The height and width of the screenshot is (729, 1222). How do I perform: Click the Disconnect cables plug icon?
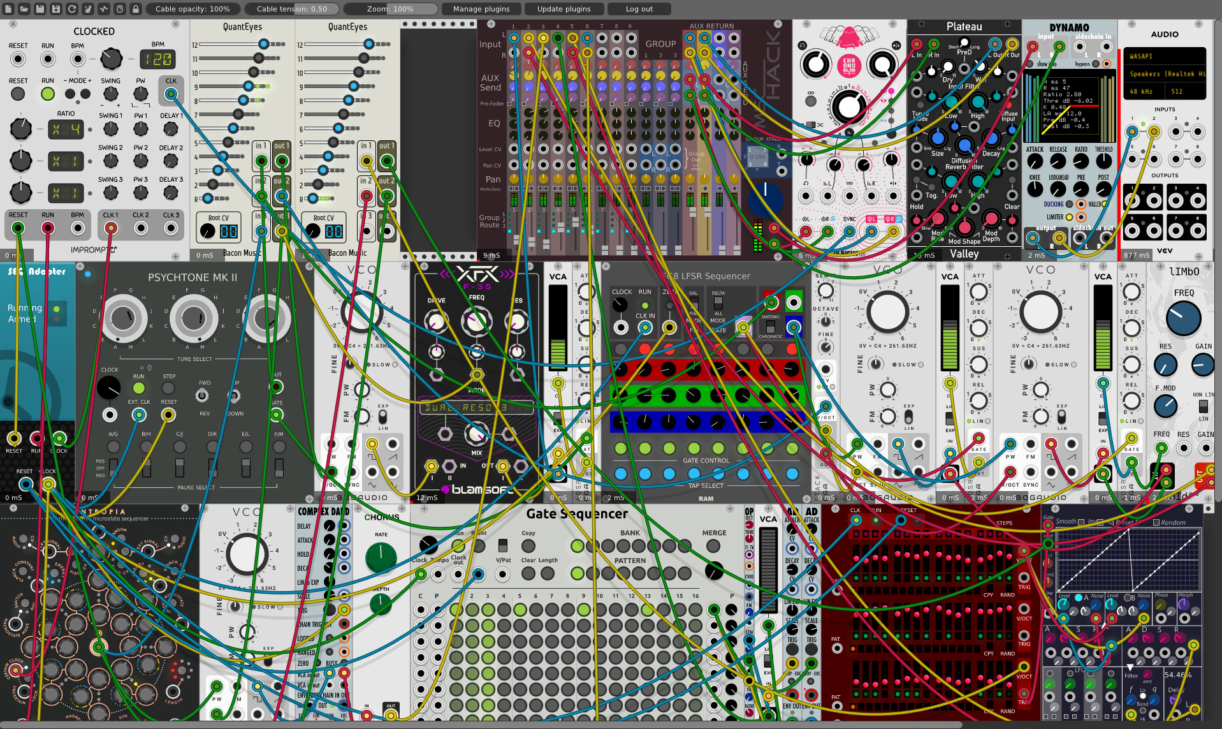[87, 9]
